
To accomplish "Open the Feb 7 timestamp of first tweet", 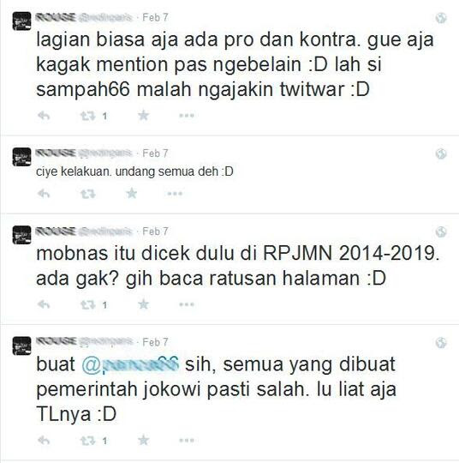I will click(155, 17).
